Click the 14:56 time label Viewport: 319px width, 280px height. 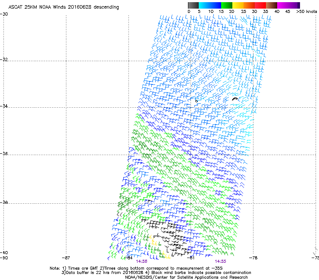(141, 261)
